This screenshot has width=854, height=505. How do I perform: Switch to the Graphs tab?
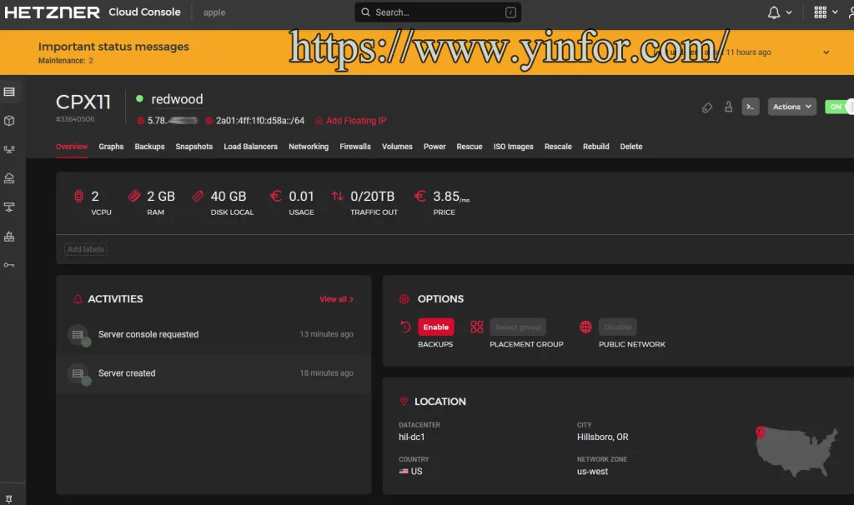[x=111, y=146]
